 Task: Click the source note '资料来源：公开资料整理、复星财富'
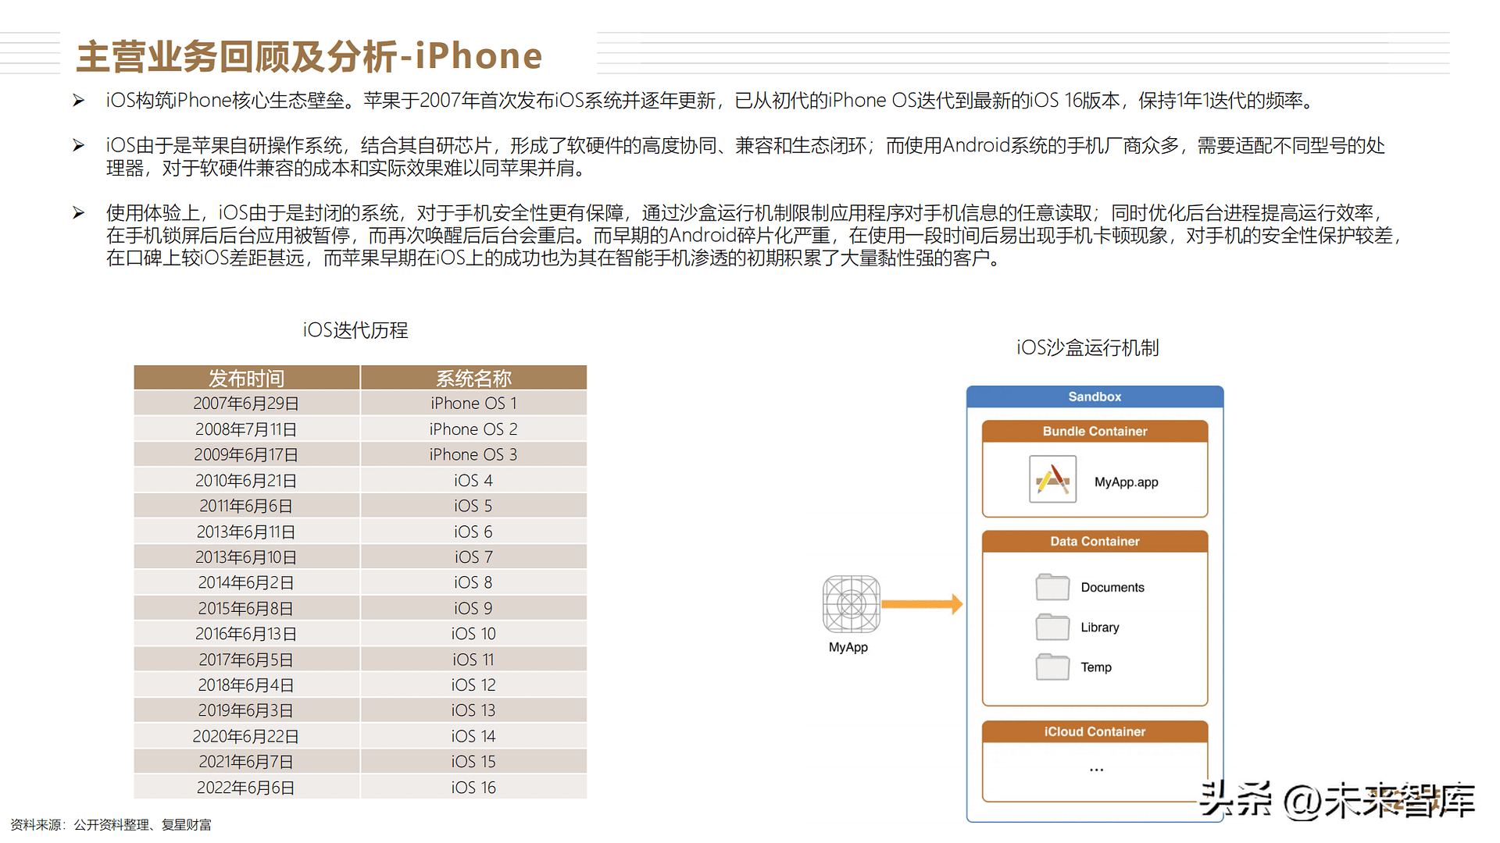click(x=111, y=825)
